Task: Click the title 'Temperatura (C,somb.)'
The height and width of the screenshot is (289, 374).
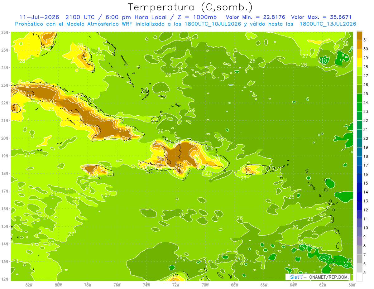Action: click(x=190, y=7)
